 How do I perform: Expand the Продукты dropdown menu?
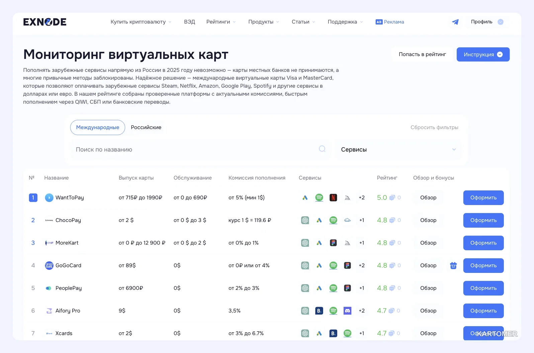(x=264, y=22)
